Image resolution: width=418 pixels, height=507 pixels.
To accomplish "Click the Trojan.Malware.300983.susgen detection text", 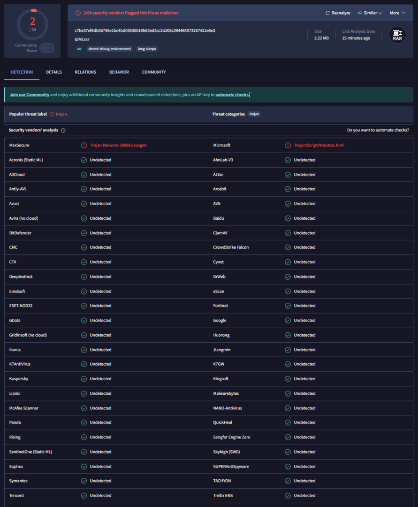I will pos(118,145).
